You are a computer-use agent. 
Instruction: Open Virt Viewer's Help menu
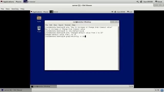click(x=22, y=9)
